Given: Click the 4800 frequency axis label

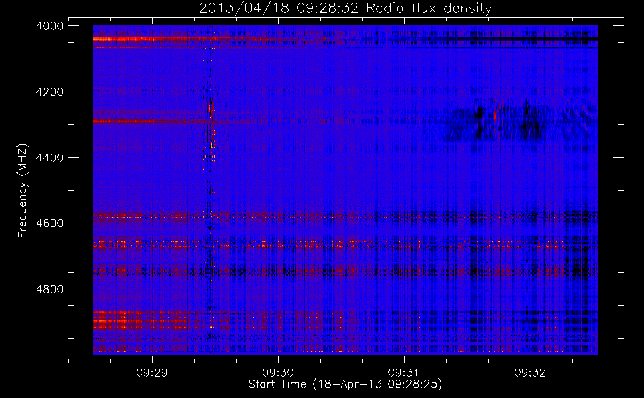Looking at the screenshot, I should point(49,289).
